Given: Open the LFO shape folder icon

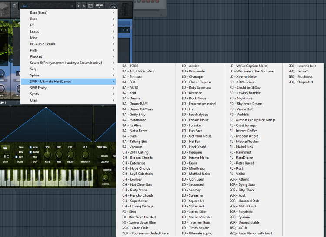Looking at the screenshot, I should tap(5, 148).
